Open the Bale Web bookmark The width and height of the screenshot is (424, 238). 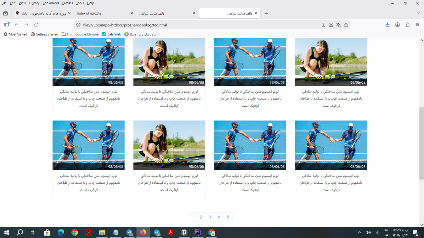tap(111, 34)
